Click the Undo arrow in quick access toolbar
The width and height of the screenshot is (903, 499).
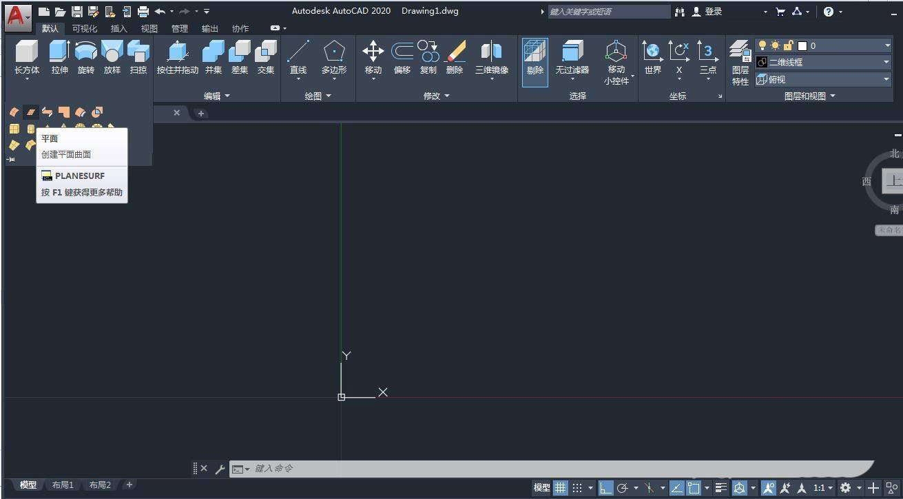point(160,11)
